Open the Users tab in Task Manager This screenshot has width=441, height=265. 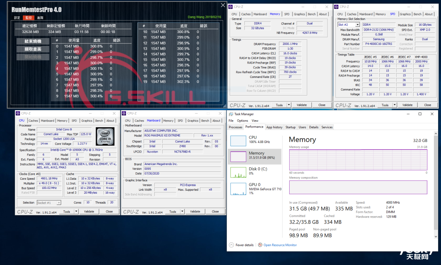302,127
